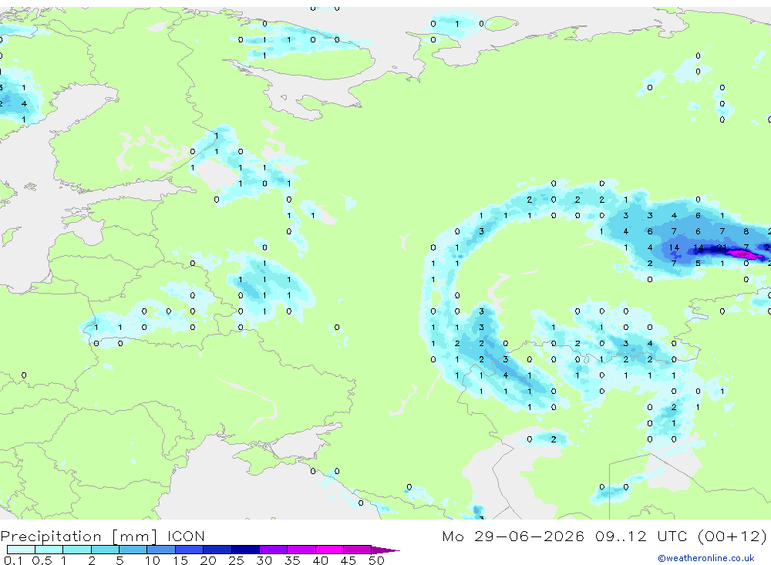The height and width of the screenshot is (565, 771).
Task: Click the legend scale label "25"
Action: (236, 560)
